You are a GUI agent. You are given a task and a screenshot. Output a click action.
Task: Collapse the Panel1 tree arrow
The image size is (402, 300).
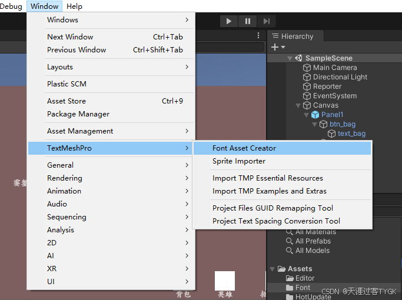306,115
